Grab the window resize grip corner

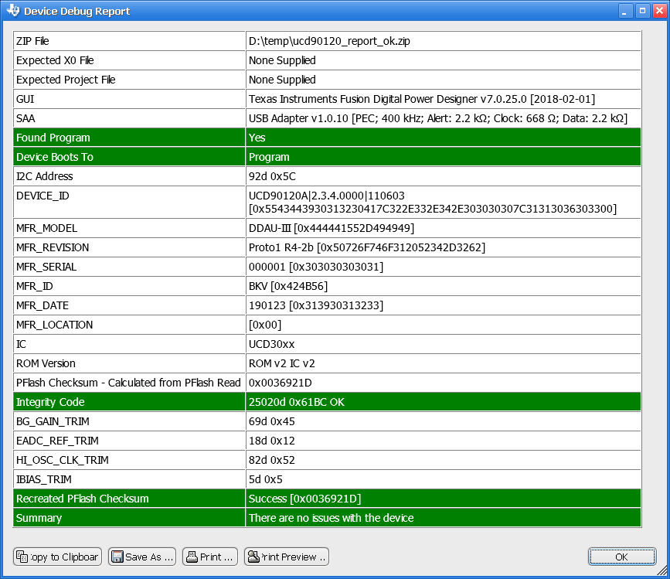coord(662,570)
